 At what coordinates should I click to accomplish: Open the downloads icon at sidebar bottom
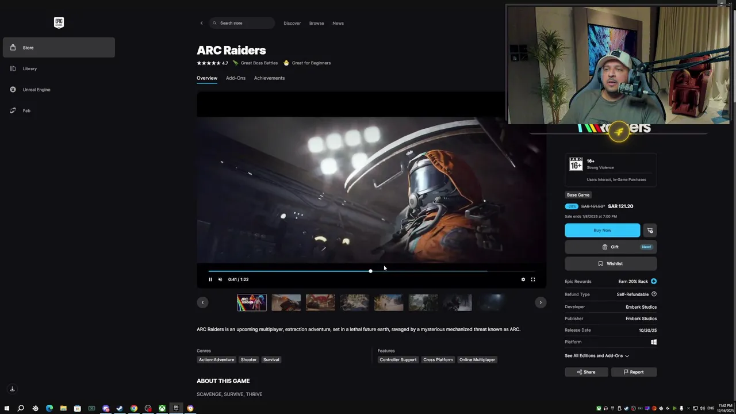pos(12,389)
